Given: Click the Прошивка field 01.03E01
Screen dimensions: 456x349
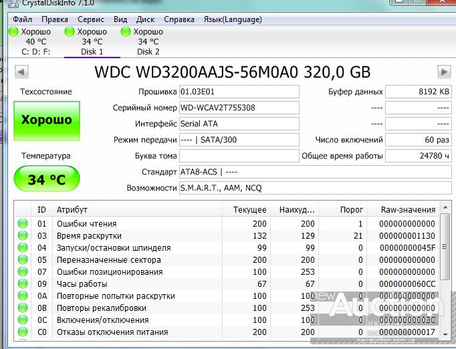Looking at the screenshot, I should pos(239,92).
